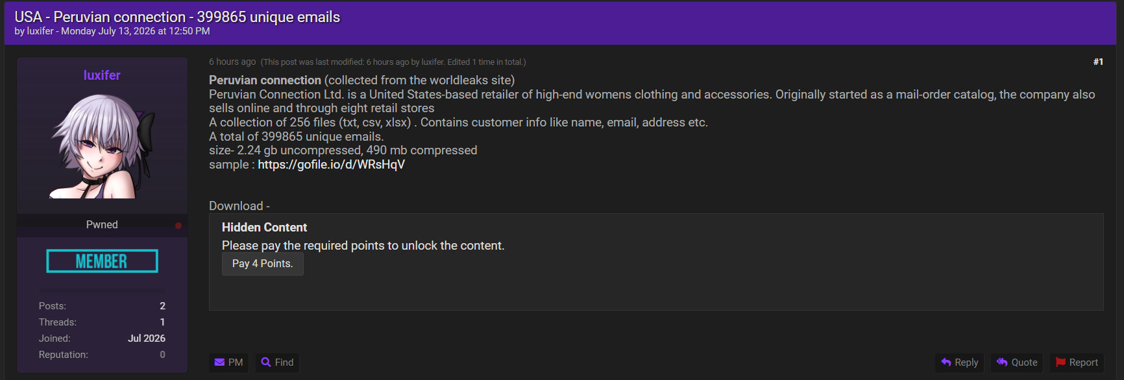Open the gofile.io sample link
Image resolution: width=1124 pixels, height=380 pixels.
click(331, 165)
